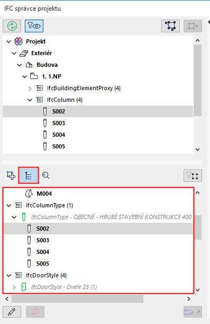Click the Exteriér site icon
The width and height of the screenshot is (210, 324).
[x=24, y=54]
